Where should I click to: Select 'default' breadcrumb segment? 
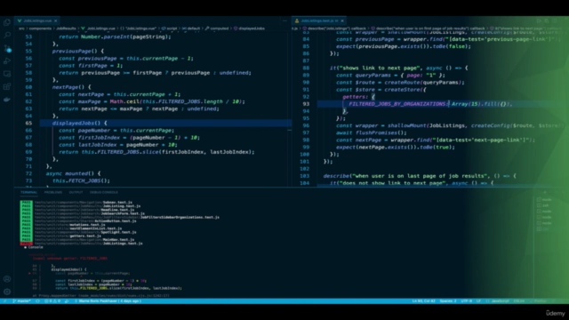[x=191, y=28]
